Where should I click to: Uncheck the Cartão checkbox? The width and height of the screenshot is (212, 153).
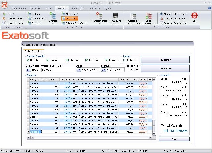point(87,60)
